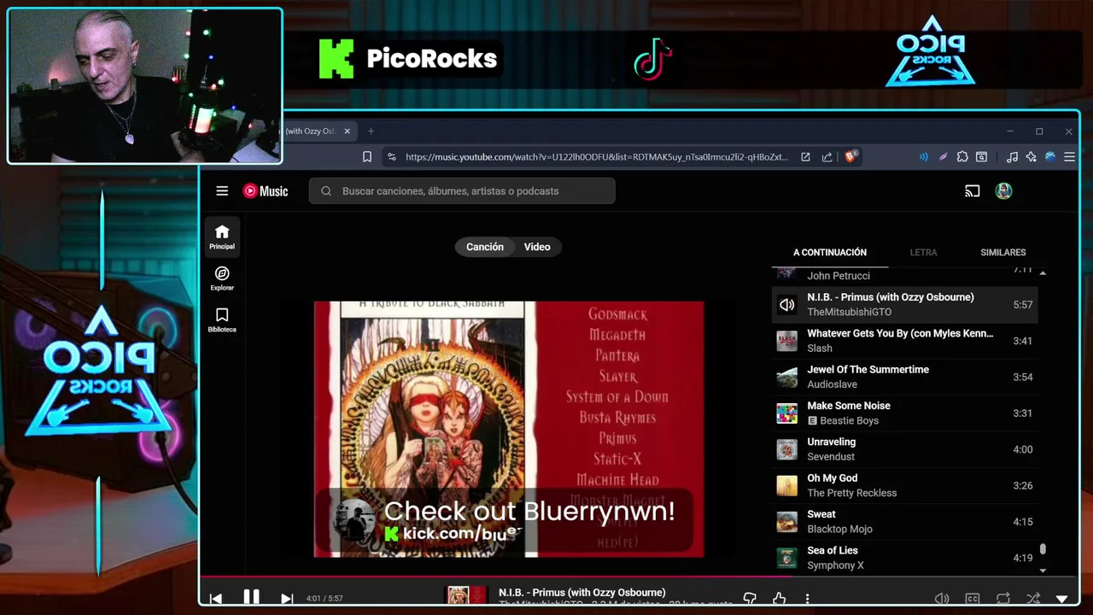This screenshot has height=615, width=1093.
Task: Open Brave Shields lion icon
Action: tap(850, 157)
